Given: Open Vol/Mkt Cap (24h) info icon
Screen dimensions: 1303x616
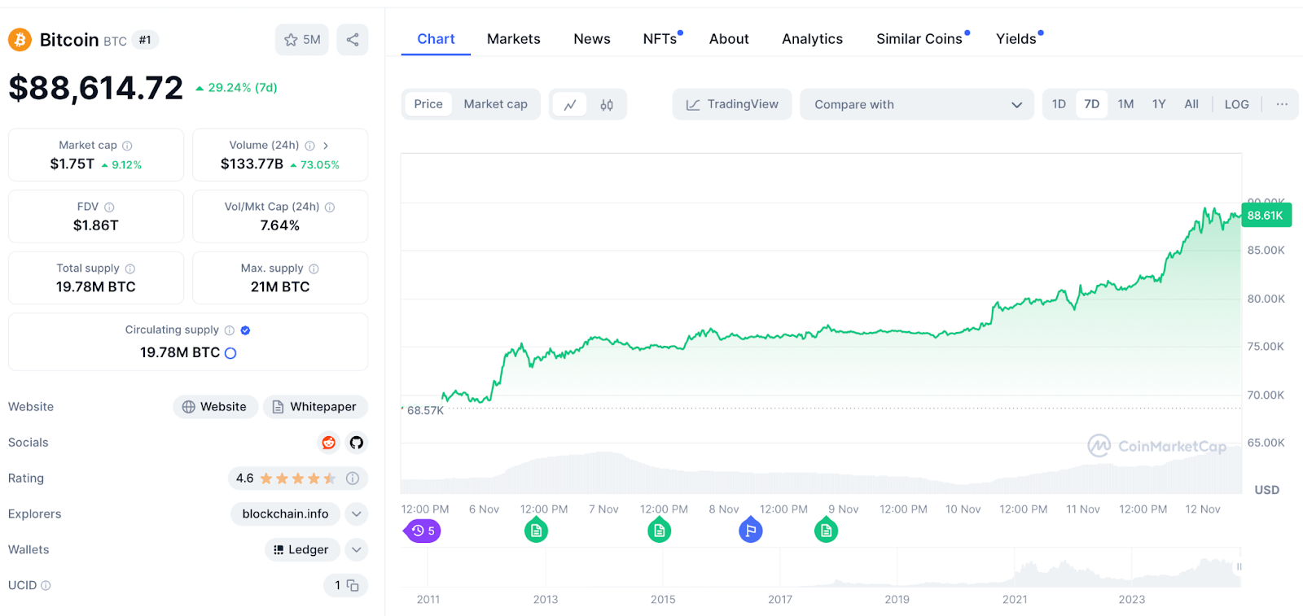Looking at the screenshot, I should (x=330, y=208).
